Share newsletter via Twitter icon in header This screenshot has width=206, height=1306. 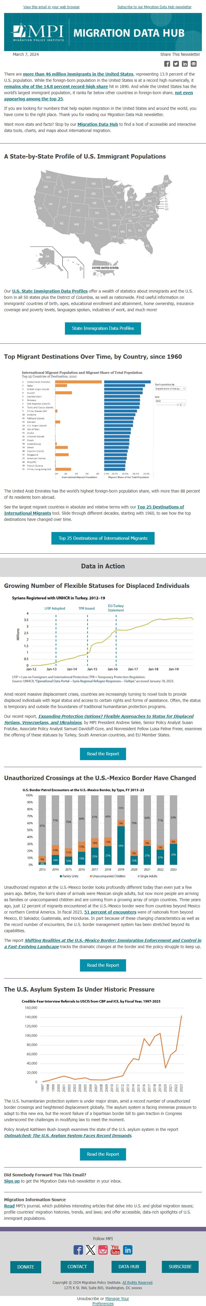(x=176, y=64)
